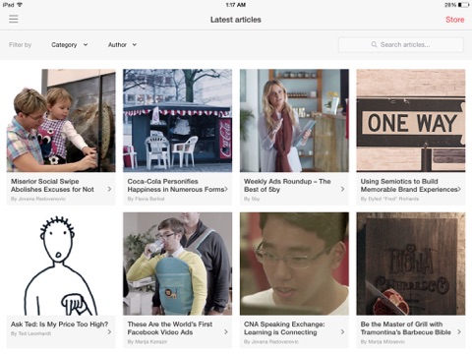
Task: Tap the Store link
Action: 454,20
